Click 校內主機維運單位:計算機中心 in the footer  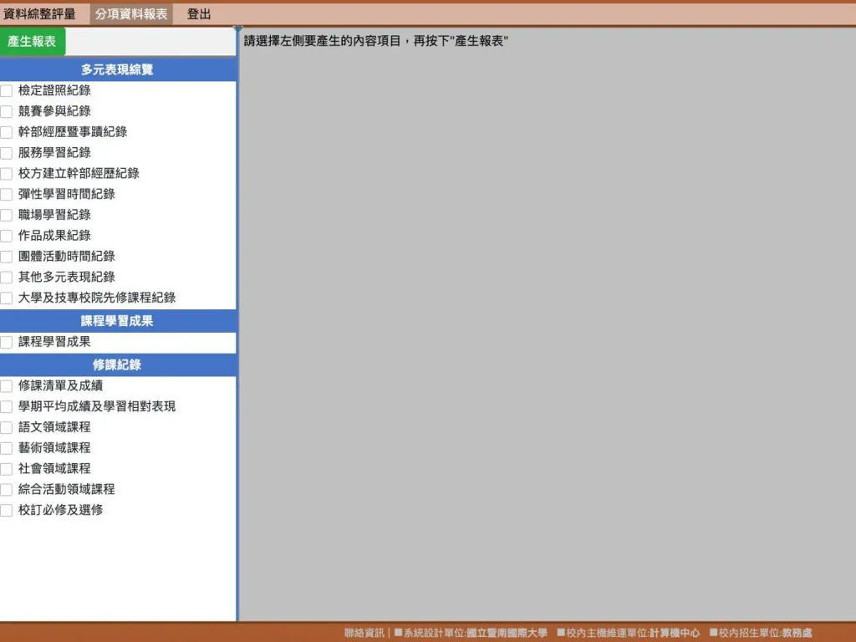[x=629, y=633]
